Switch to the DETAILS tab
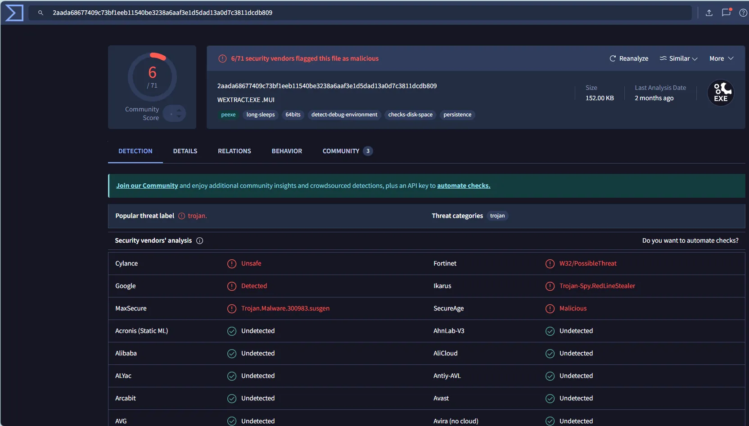This screenshot has width=749, height=426. tap(185, 151)
